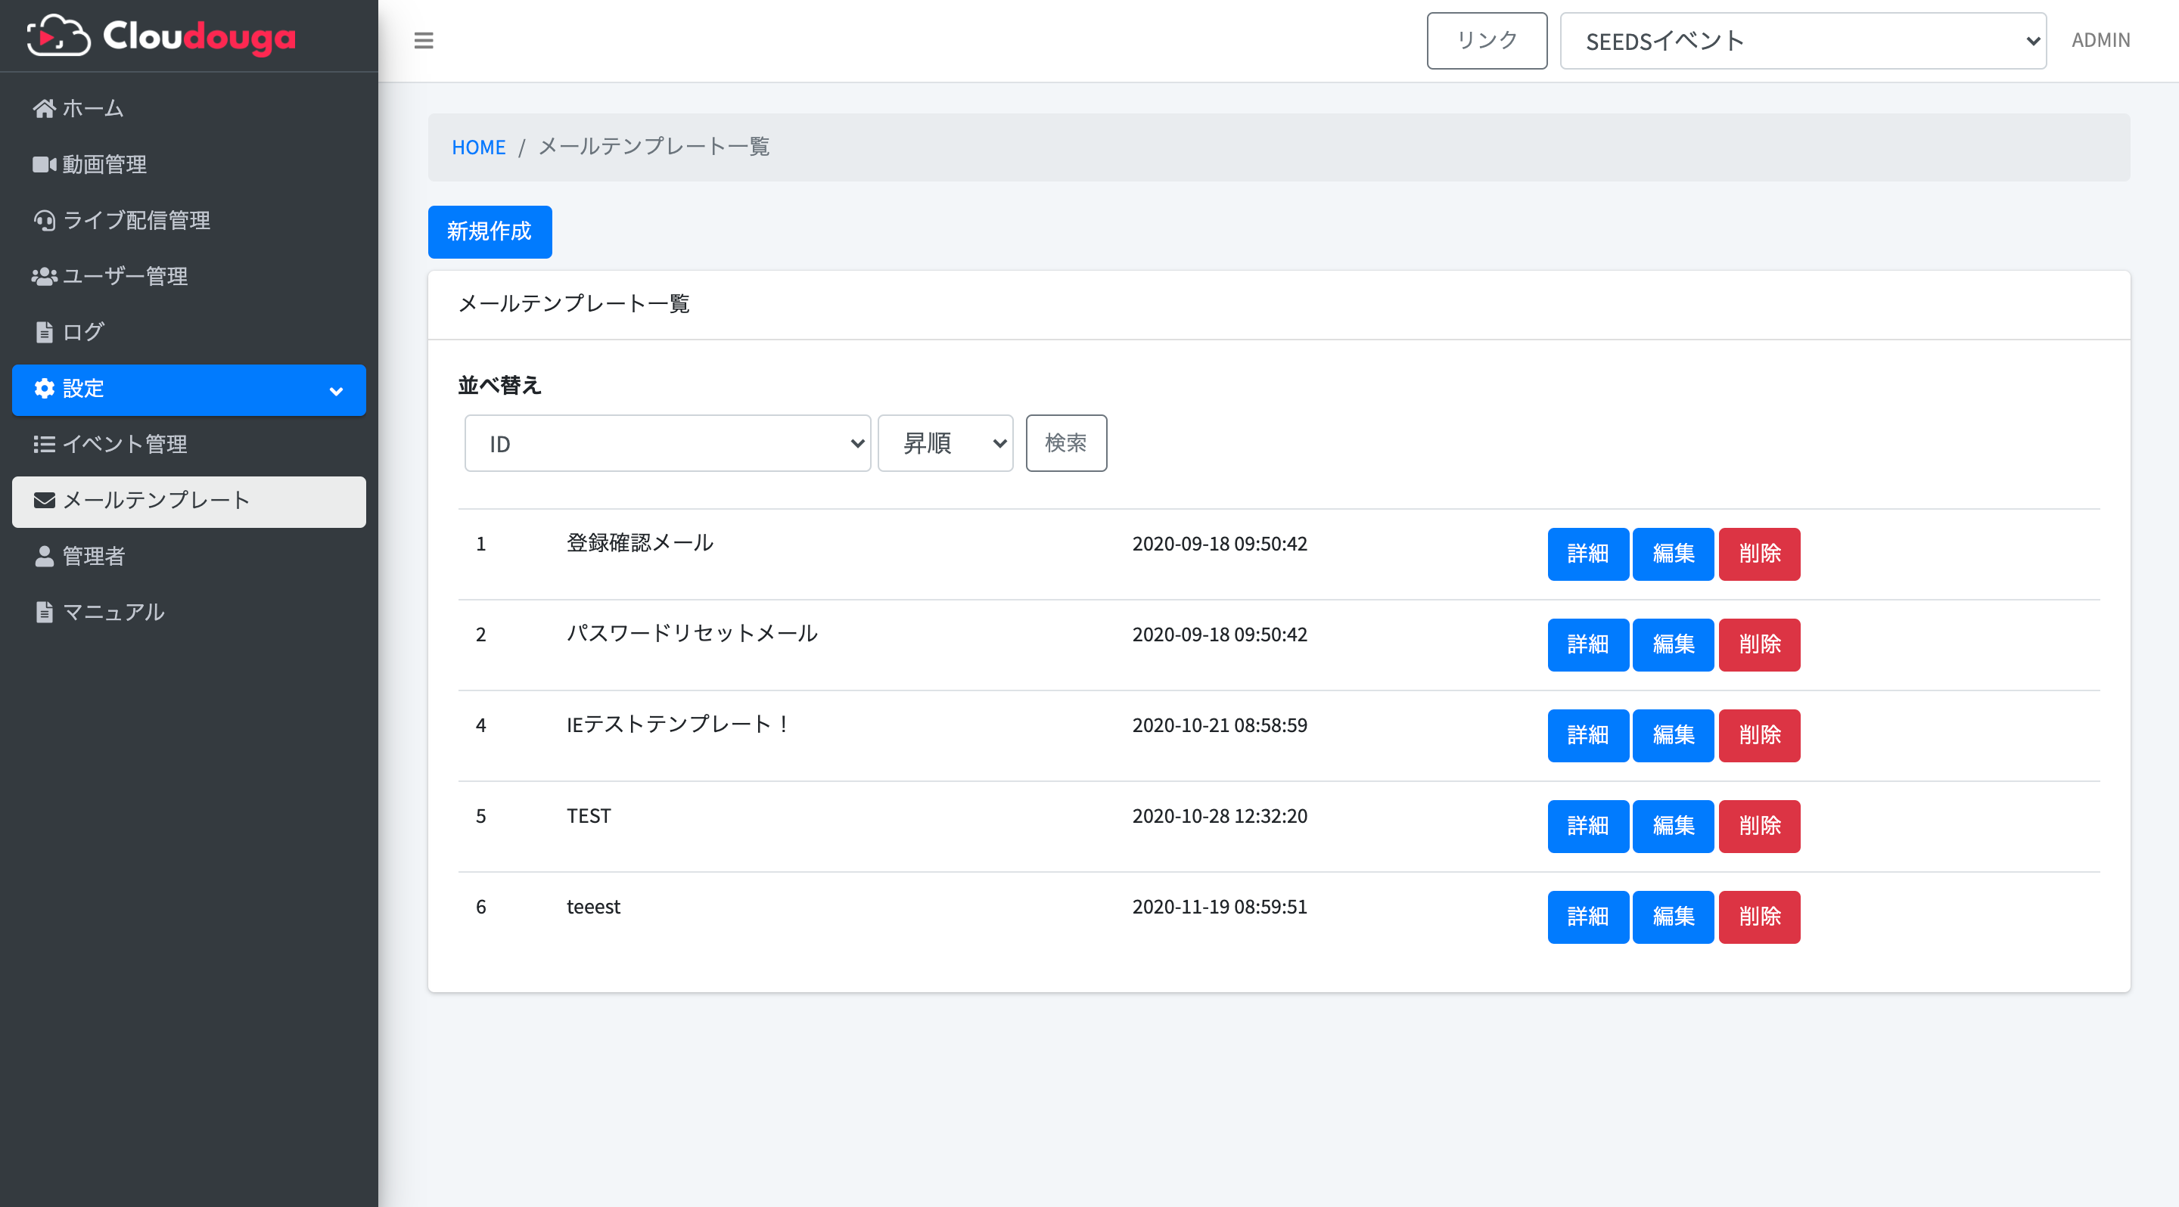
Task: Click 編集 for パスワードリセットメール
Action: pos(1673,645)
